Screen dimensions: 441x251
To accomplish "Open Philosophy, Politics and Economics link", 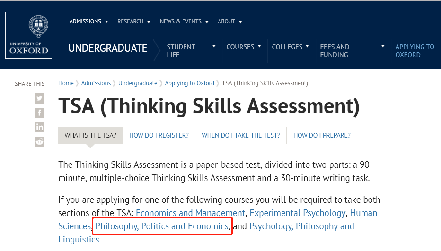I will 162,226.
